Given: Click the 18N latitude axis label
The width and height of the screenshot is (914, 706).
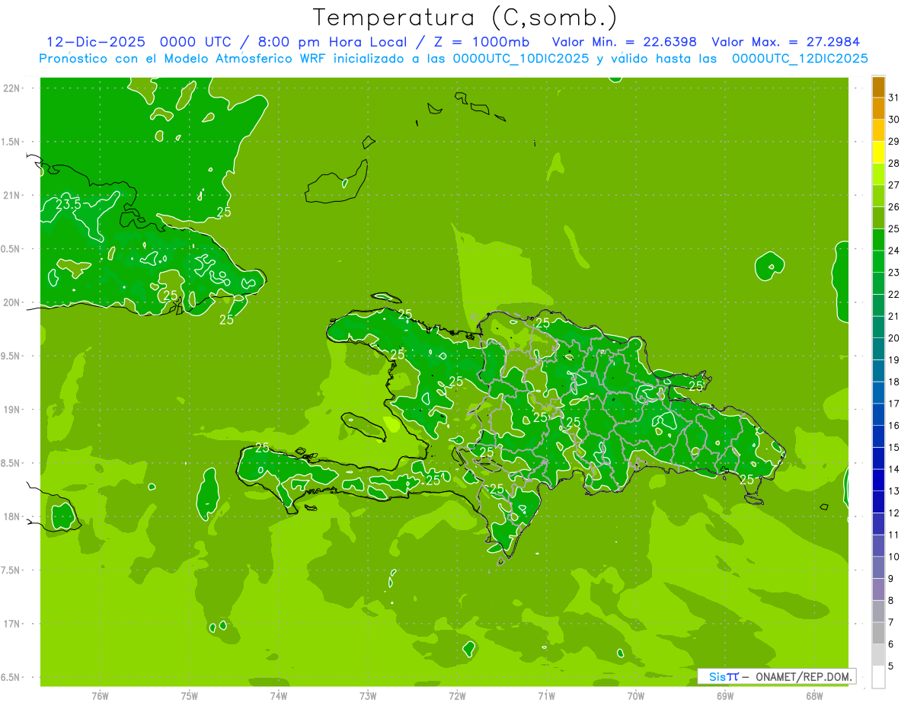Looking at the screenshot, I should (13, 516).
